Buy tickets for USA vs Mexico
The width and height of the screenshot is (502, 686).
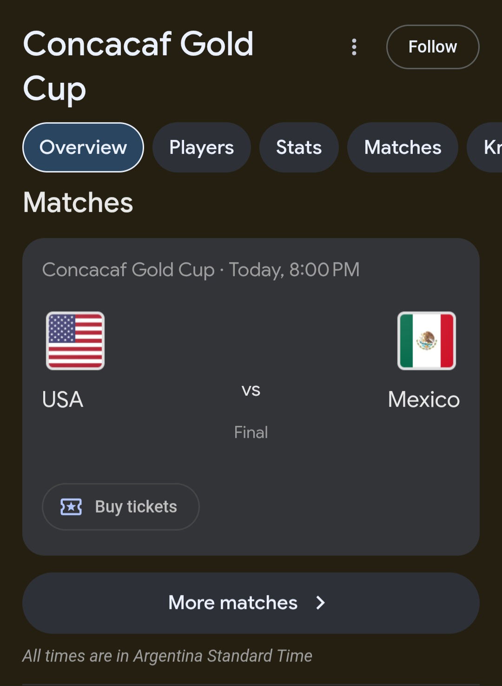pos(121,506)
